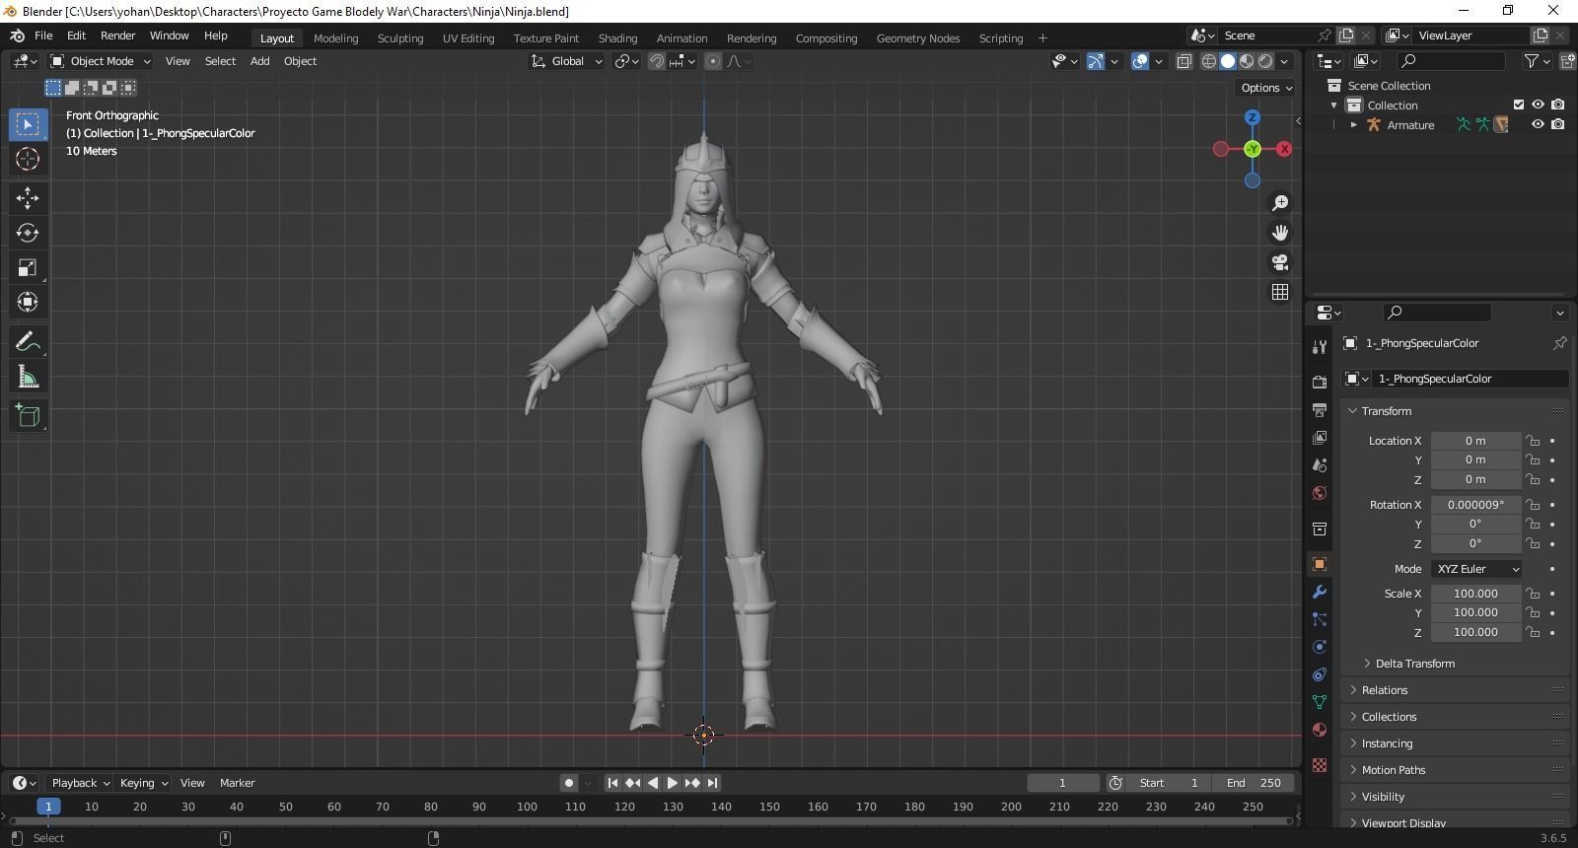1578x848 pixels.
Task: Expand the Armature tree item
Action: point(1354,125)
